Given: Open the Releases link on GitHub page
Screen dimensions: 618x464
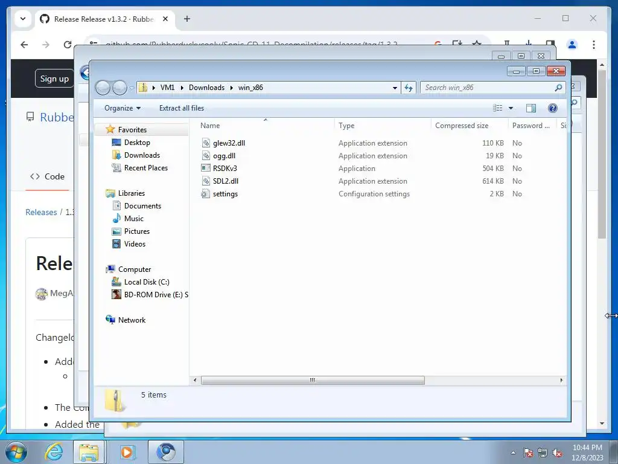Looking at the screenshot, I should pyautogui.click(x=42, y=212).
